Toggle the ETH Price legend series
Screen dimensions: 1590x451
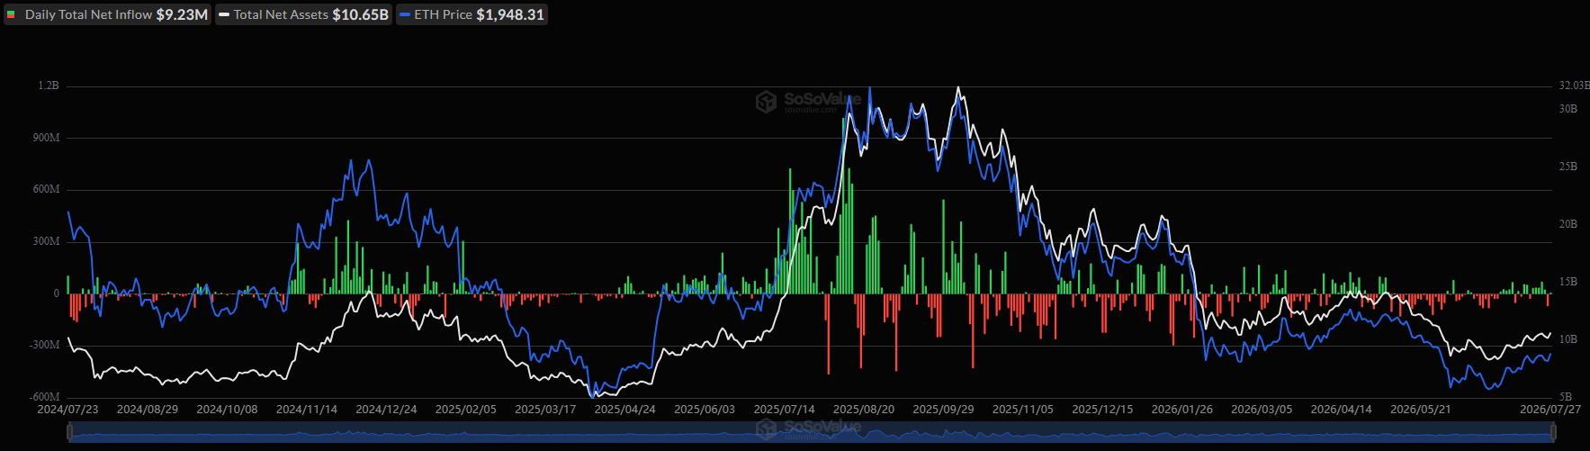(x=472, y=14)
